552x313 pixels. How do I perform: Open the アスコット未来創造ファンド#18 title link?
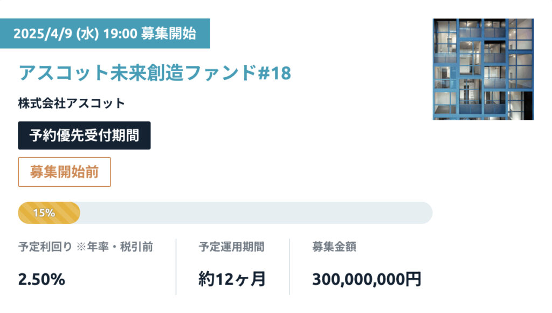pos(155,73)
